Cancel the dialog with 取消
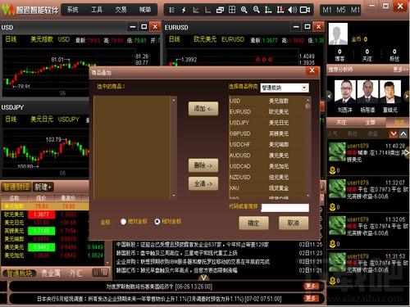 [x=294, y=223]
